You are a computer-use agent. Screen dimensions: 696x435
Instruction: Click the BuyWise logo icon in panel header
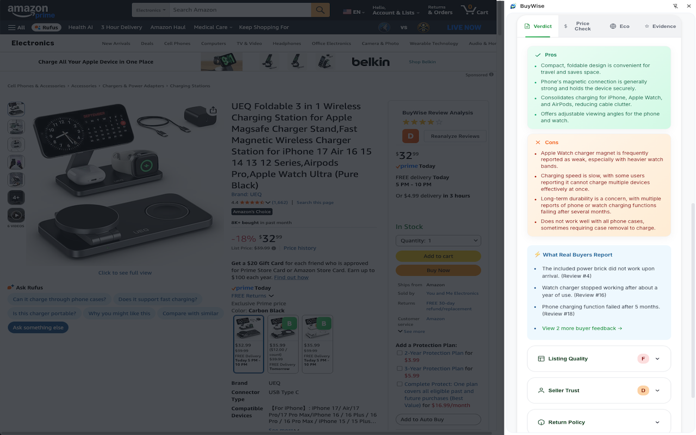(x=513, y=6)
